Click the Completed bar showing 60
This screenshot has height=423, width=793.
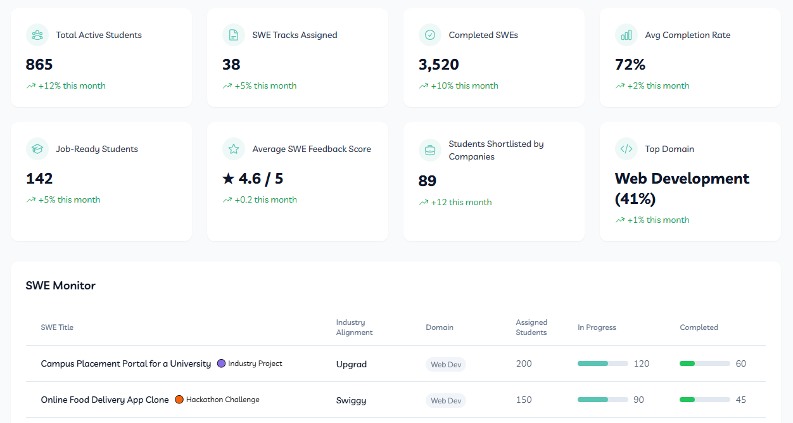pyautogui.click(x=705, y=363)
